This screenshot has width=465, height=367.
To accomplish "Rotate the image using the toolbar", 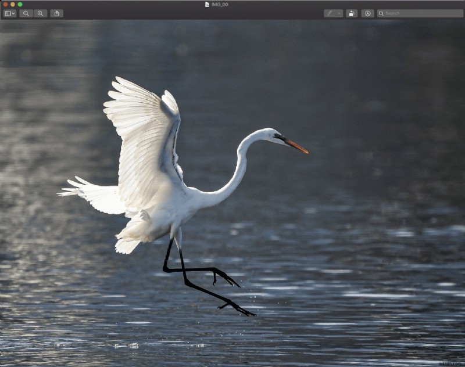I will [352, 13].
